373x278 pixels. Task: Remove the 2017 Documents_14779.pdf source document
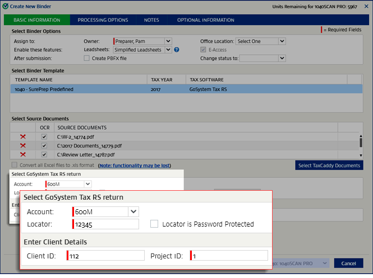[x=23, y=145]
